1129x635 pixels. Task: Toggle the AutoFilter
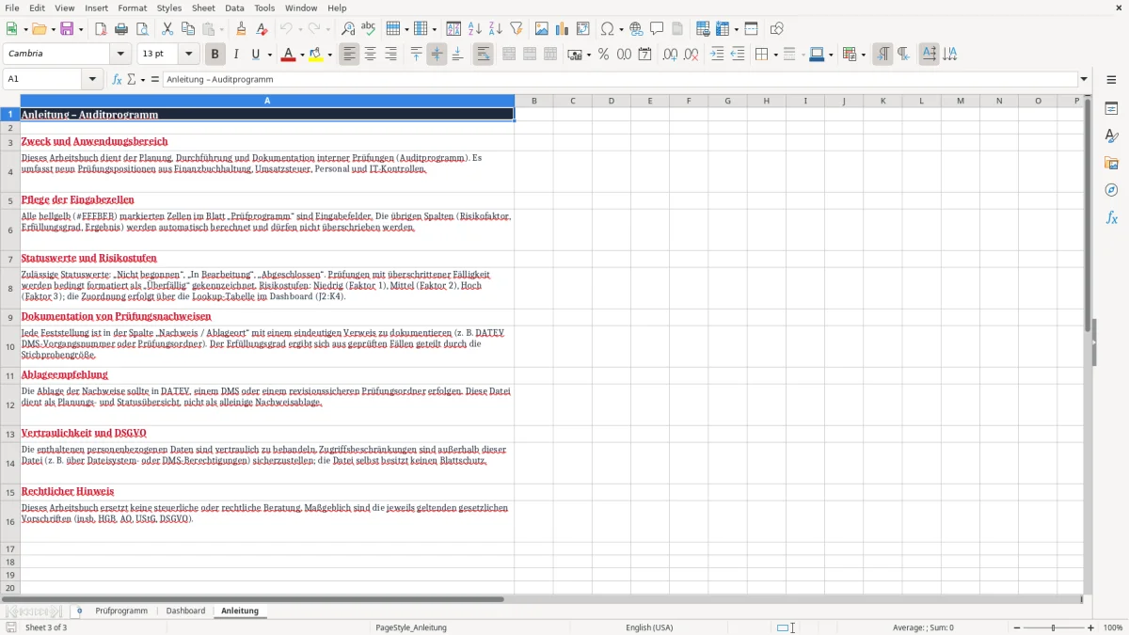pyautogui.click(x=517, y=29)
